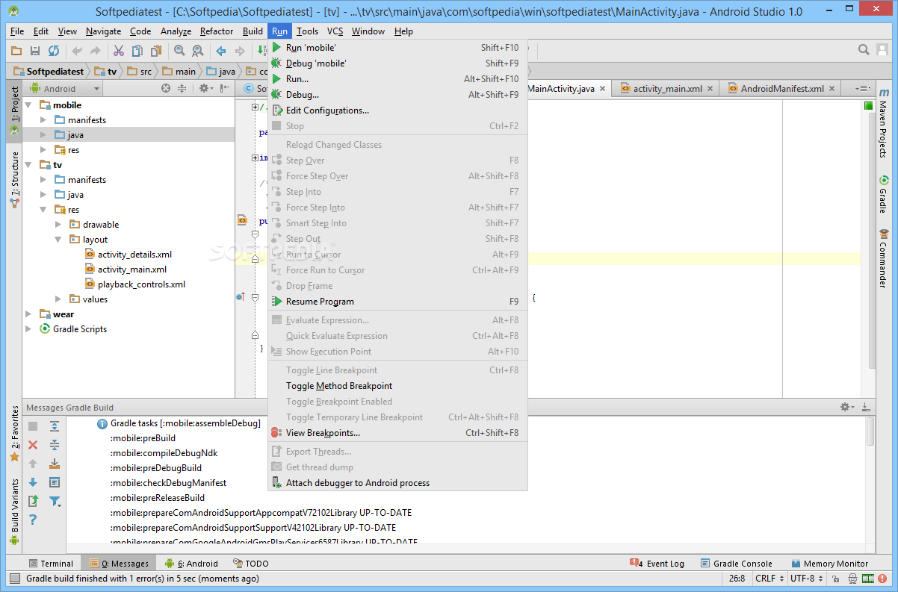The width and height of the screenshot is (898, 592).
Task: Open the filter messages funnel icon
Action: tap(55, 501)
